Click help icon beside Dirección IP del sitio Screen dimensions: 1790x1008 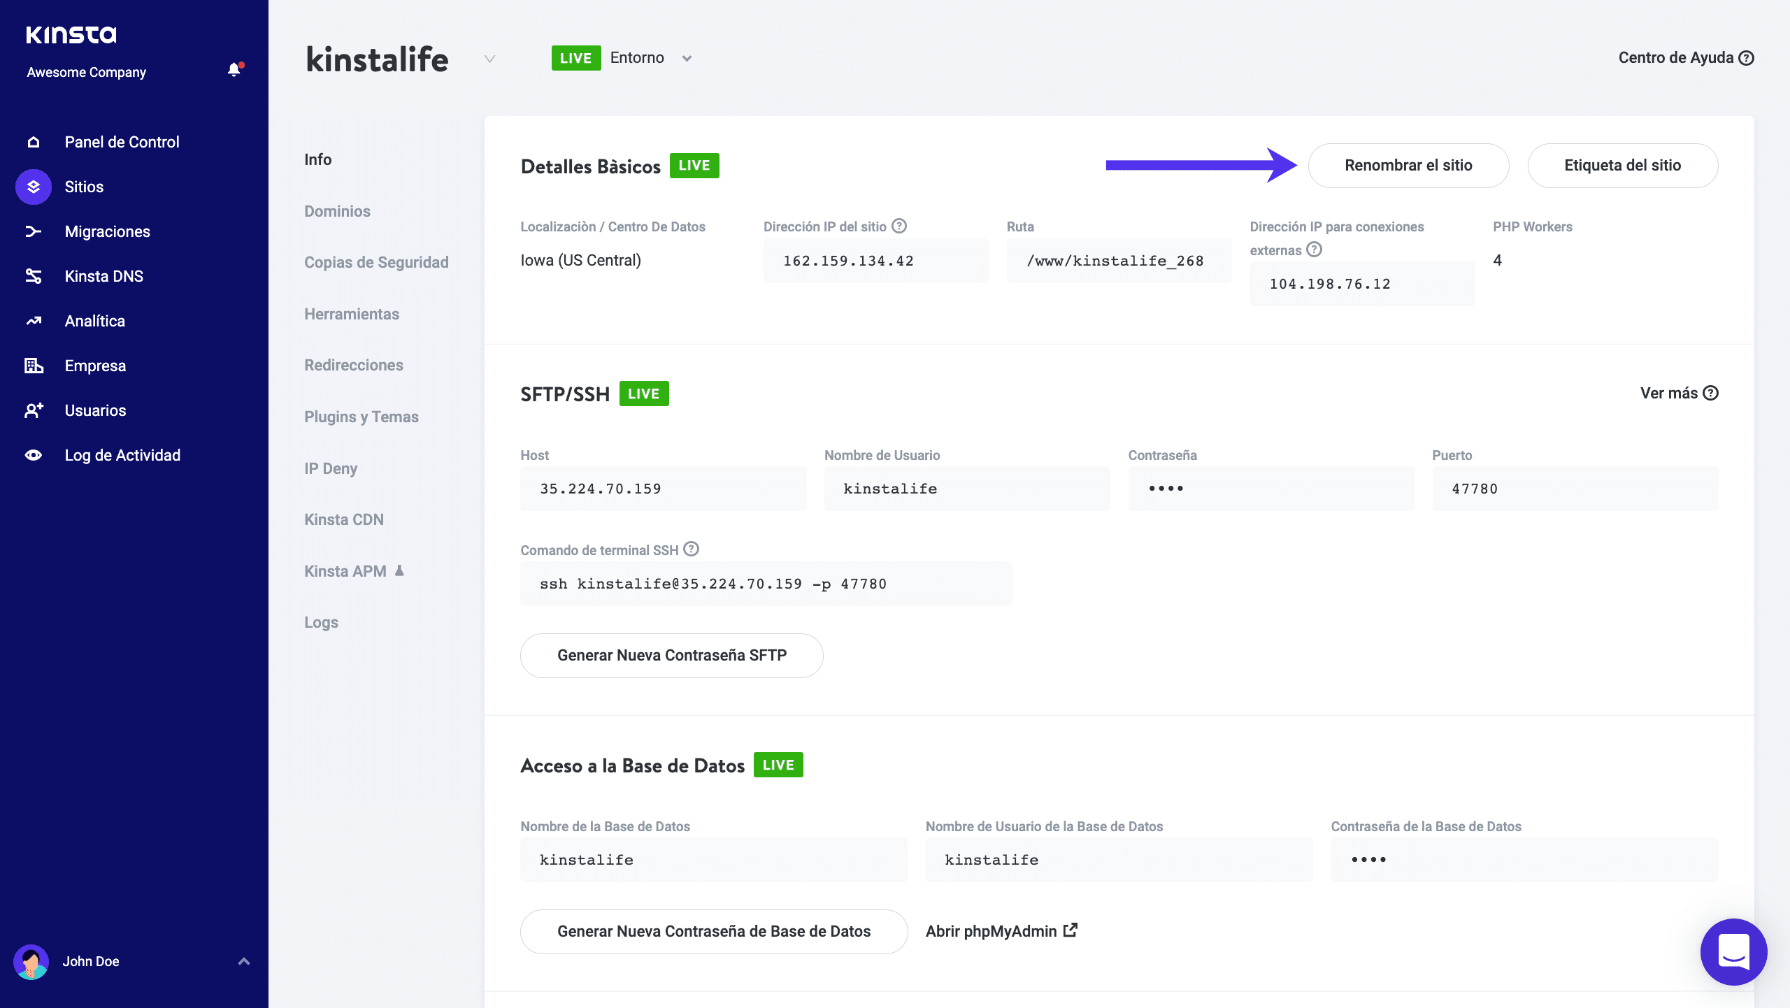(899, 226)
